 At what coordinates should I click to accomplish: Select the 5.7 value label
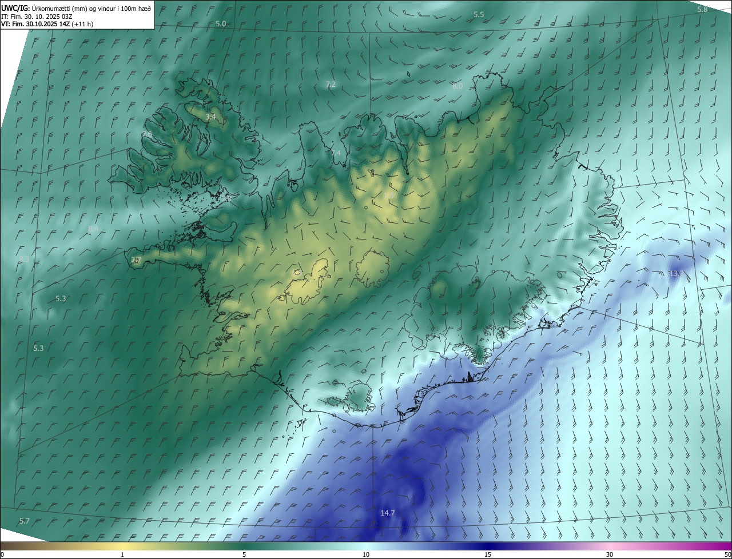click(24, 521)
